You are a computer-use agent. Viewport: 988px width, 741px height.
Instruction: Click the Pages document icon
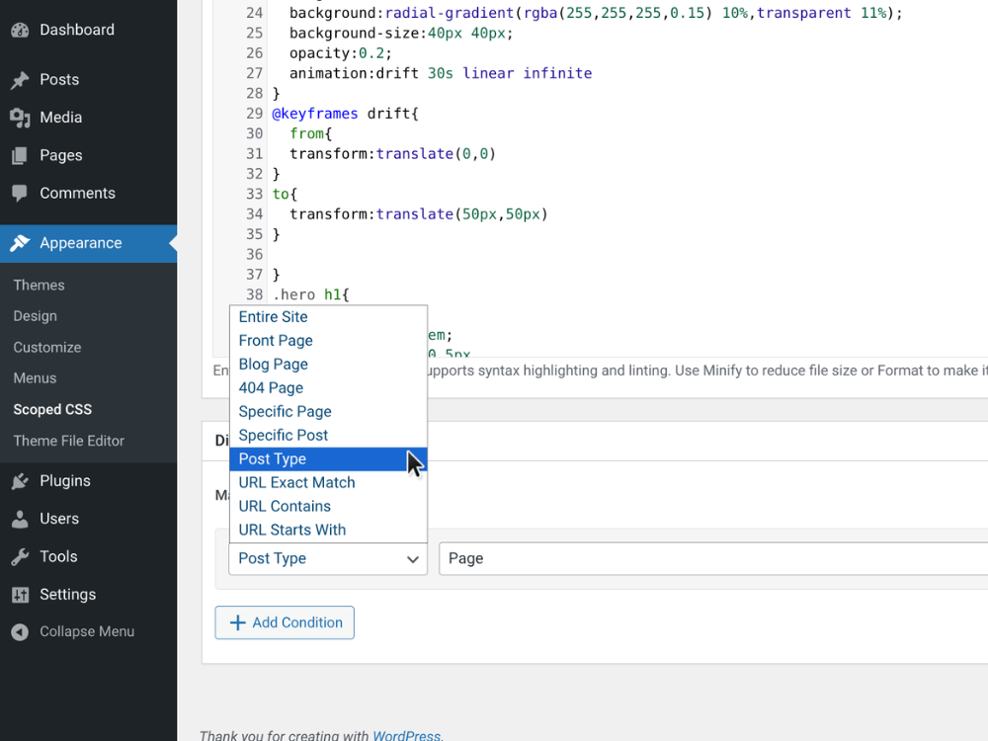pos(20,156)
